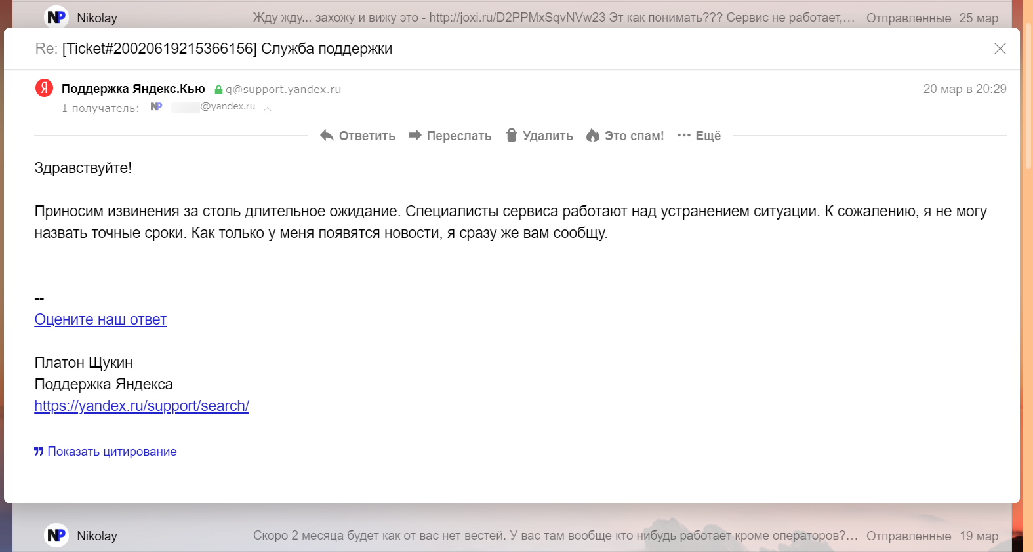Click sender address q@support.yandex.ru
This screenshot has width=1033, height=552.
[283, 89]
